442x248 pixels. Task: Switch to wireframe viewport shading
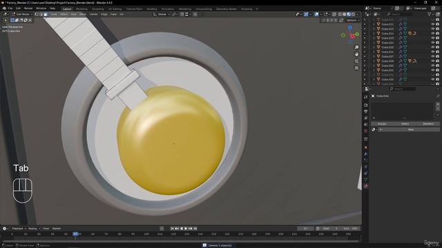340,14
